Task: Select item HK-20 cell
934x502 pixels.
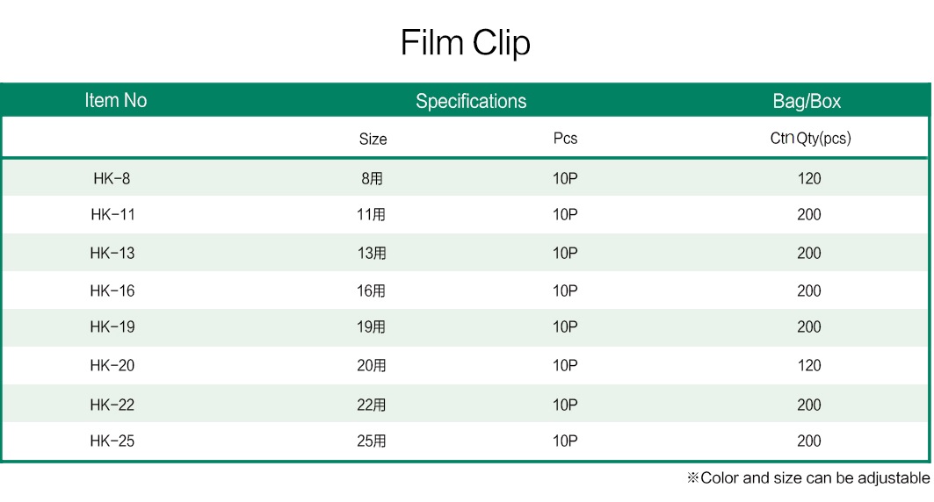Action: click(112, 366)
